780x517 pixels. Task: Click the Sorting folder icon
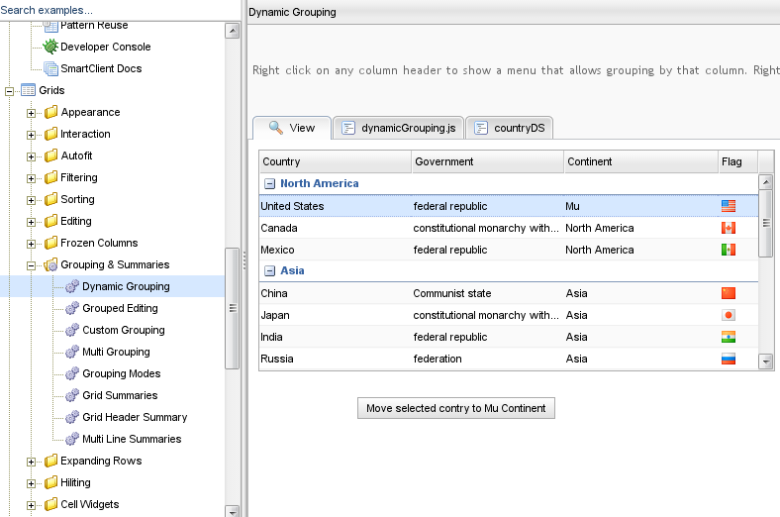pos(50,199)
